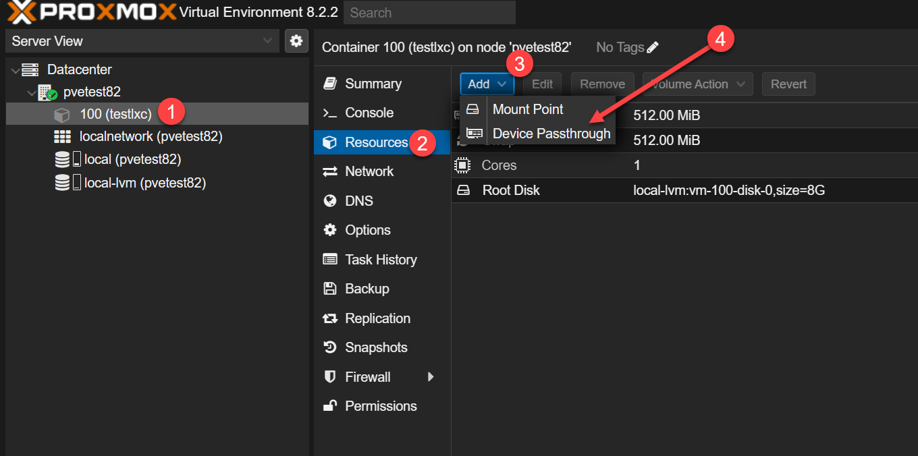Click the Add dropdown button

click(x=487, y=84)
